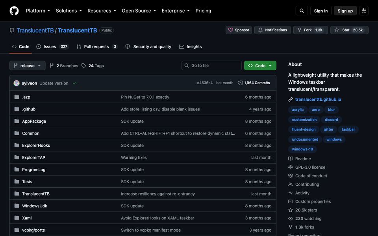Open the Pricing link in the header
Image resolution: width=378 pixels, height=236 pixels.
(x=203, y=11)
